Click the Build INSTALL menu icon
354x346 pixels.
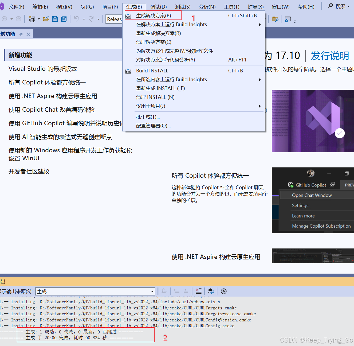point(128,71)
